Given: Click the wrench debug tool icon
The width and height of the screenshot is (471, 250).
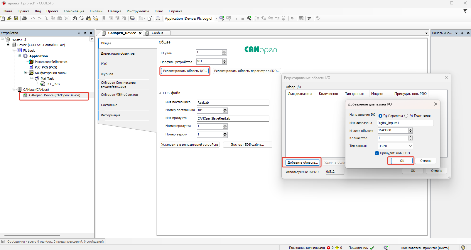Looking at the screenshot, I should [x=249, y=18].
